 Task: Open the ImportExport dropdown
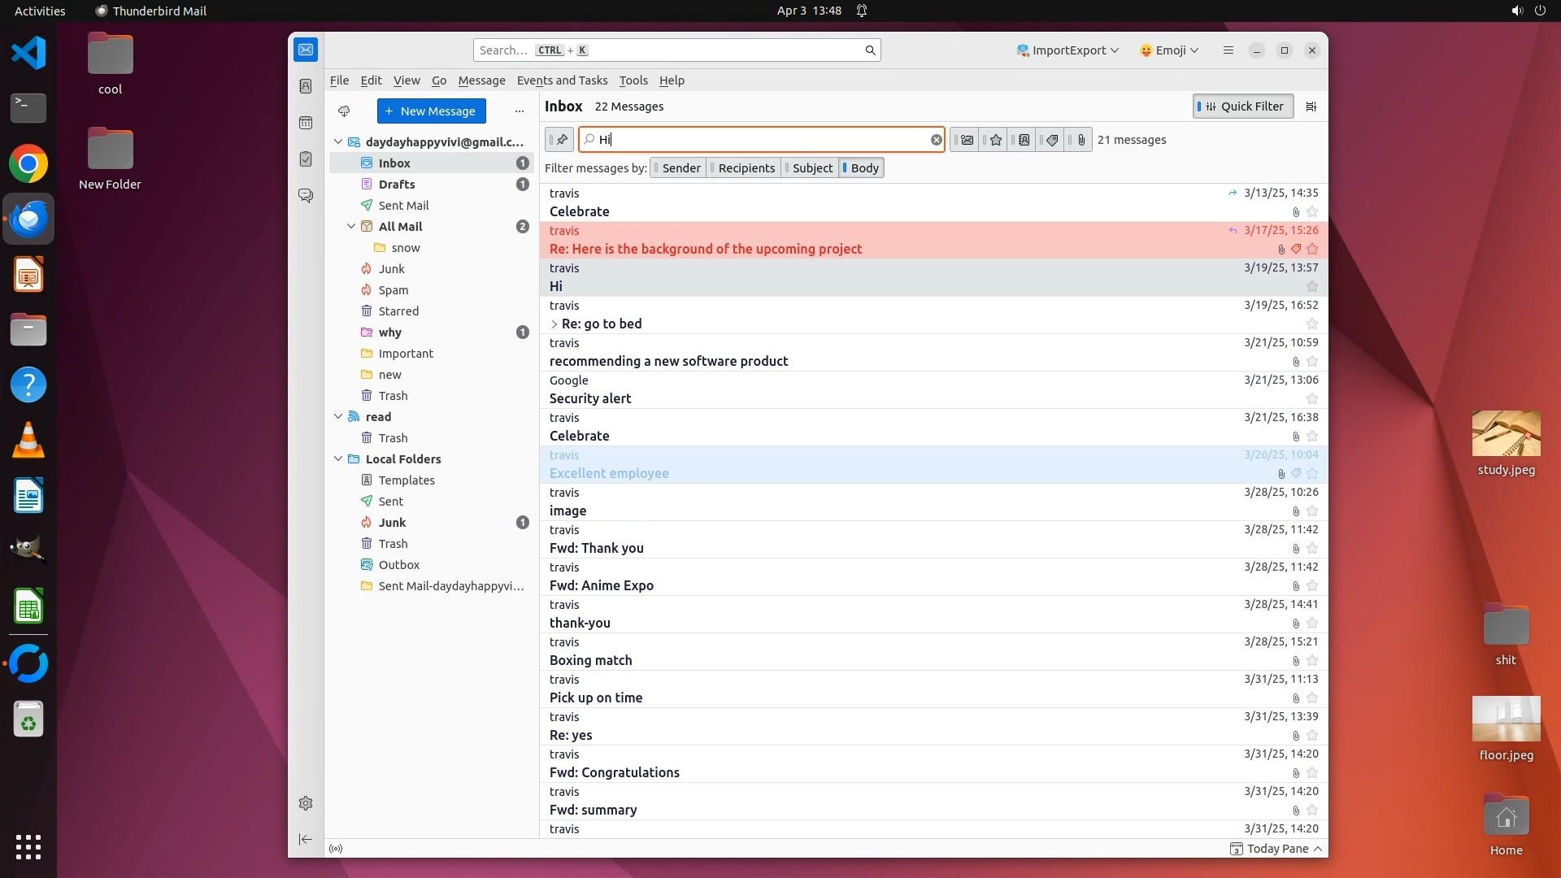[1067, 50]
